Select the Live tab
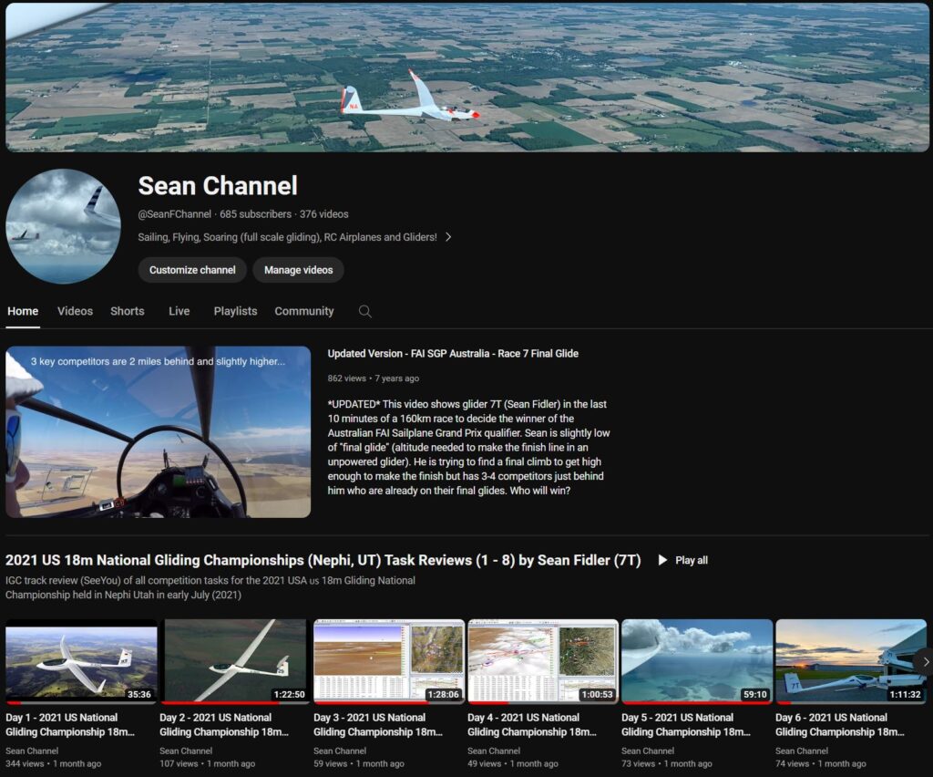 tap(179, 311)
